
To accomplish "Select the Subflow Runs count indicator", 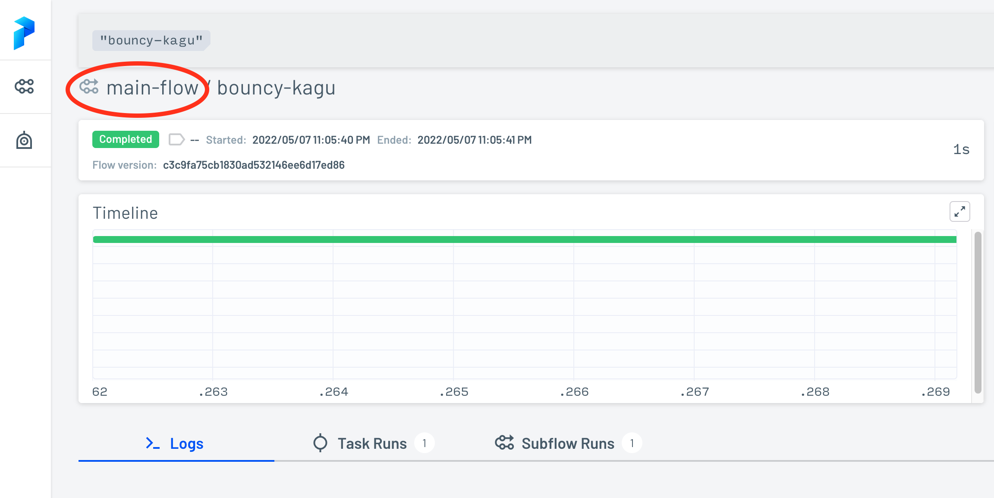I will [632, 443].
